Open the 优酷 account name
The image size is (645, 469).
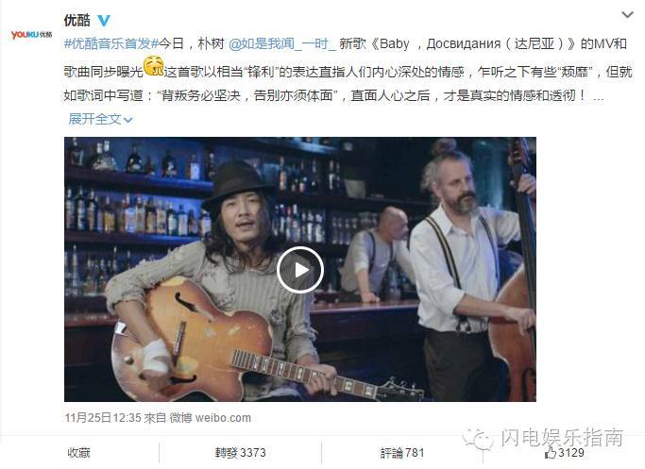76,20
